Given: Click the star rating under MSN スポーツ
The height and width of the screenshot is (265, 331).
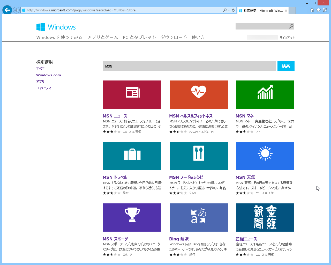Looking at the screenshot, I should [x=112, y=254].
